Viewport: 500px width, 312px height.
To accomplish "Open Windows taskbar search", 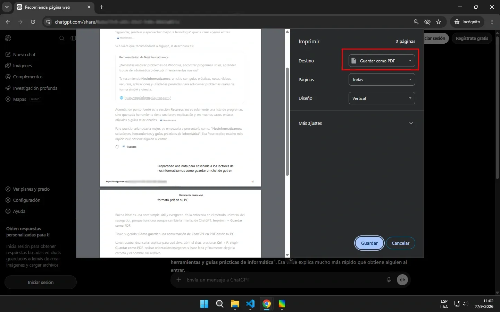I will (220, 304).
